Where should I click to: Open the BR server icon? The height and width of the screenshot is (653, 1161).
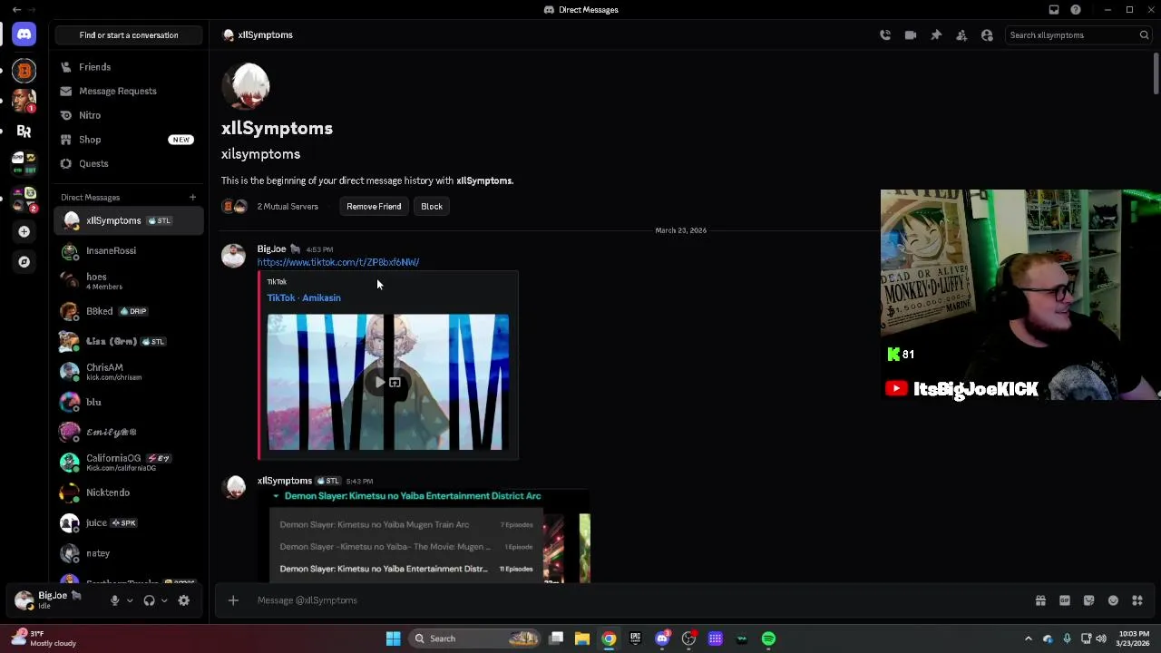click(24, 132)
